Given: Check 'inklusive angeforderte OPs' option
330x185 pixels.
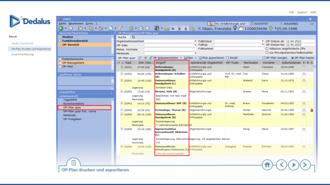Looking at the screenshot, I should point(267,49).
